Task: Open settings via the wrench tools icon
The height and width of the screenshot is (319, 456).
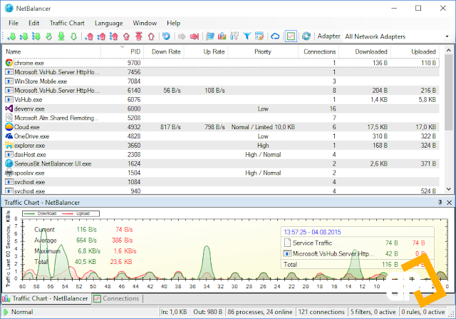Action: coord(234,36)
